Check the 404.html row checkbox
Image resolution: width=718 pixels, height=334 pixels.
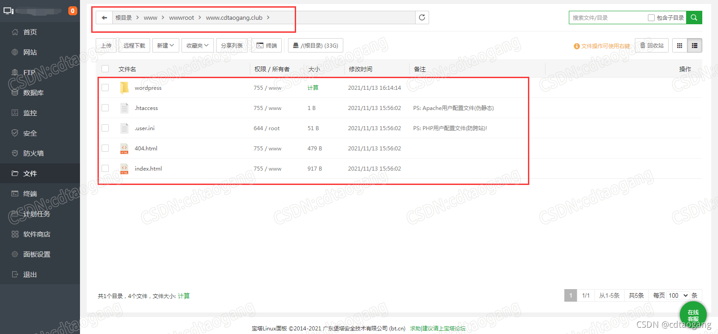coord(105,148)
